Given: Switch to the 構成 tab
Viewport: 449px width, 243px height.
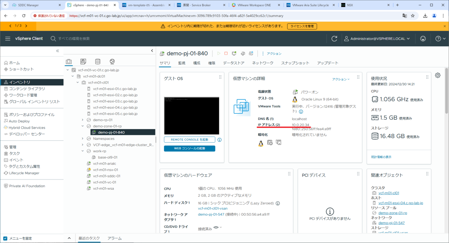Looking at the screenshot, I should click(197, 63).
